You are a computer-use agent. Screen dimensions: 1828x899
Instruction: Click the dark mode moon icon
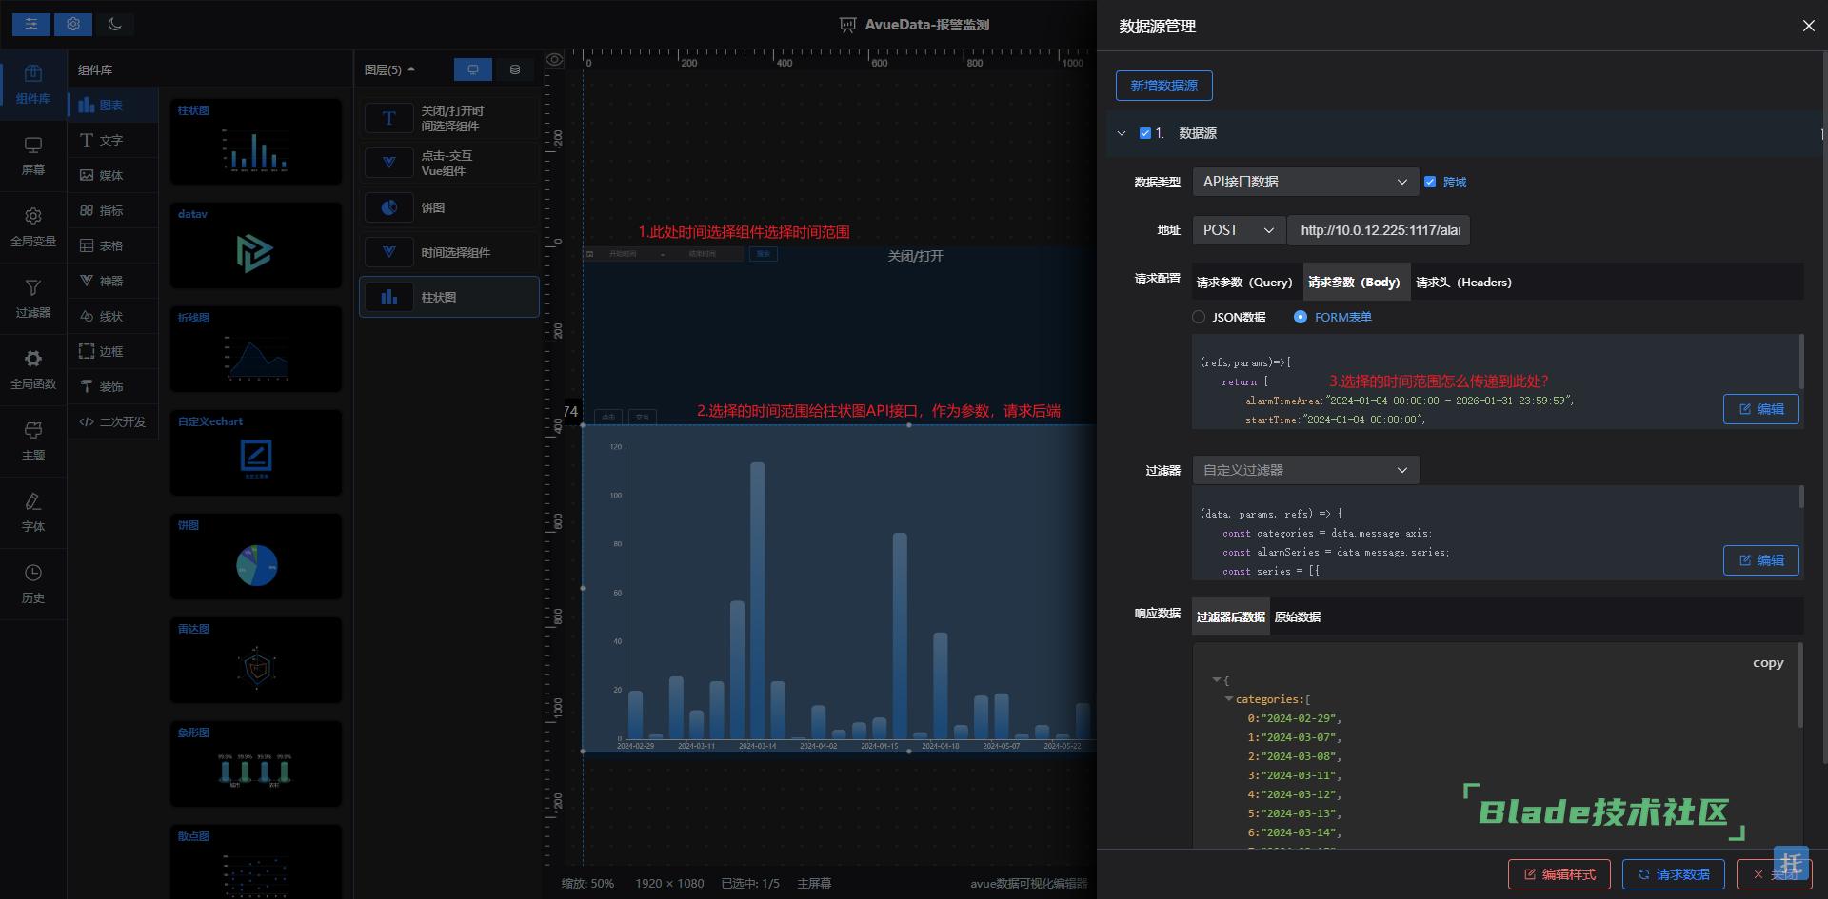(115, 25)
